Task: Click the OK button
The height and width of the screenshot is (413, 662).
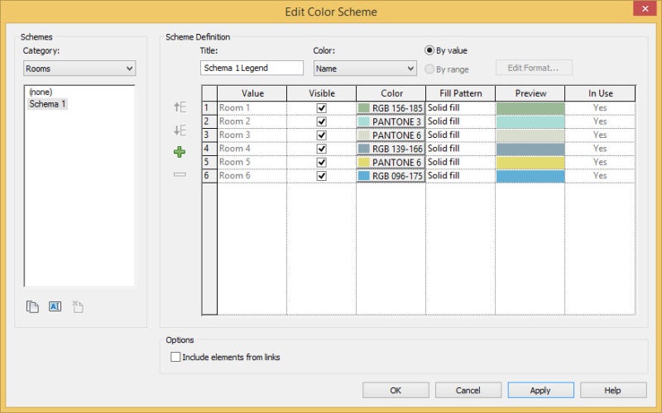Action: pos(396,390)
